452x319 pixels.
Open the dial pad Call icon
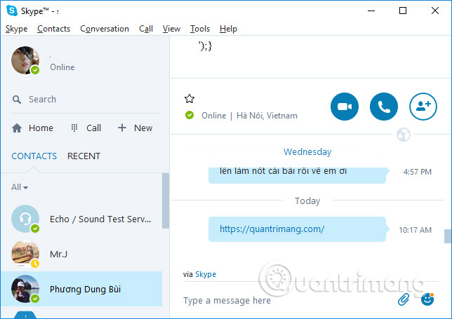click(x=74, y=128)
